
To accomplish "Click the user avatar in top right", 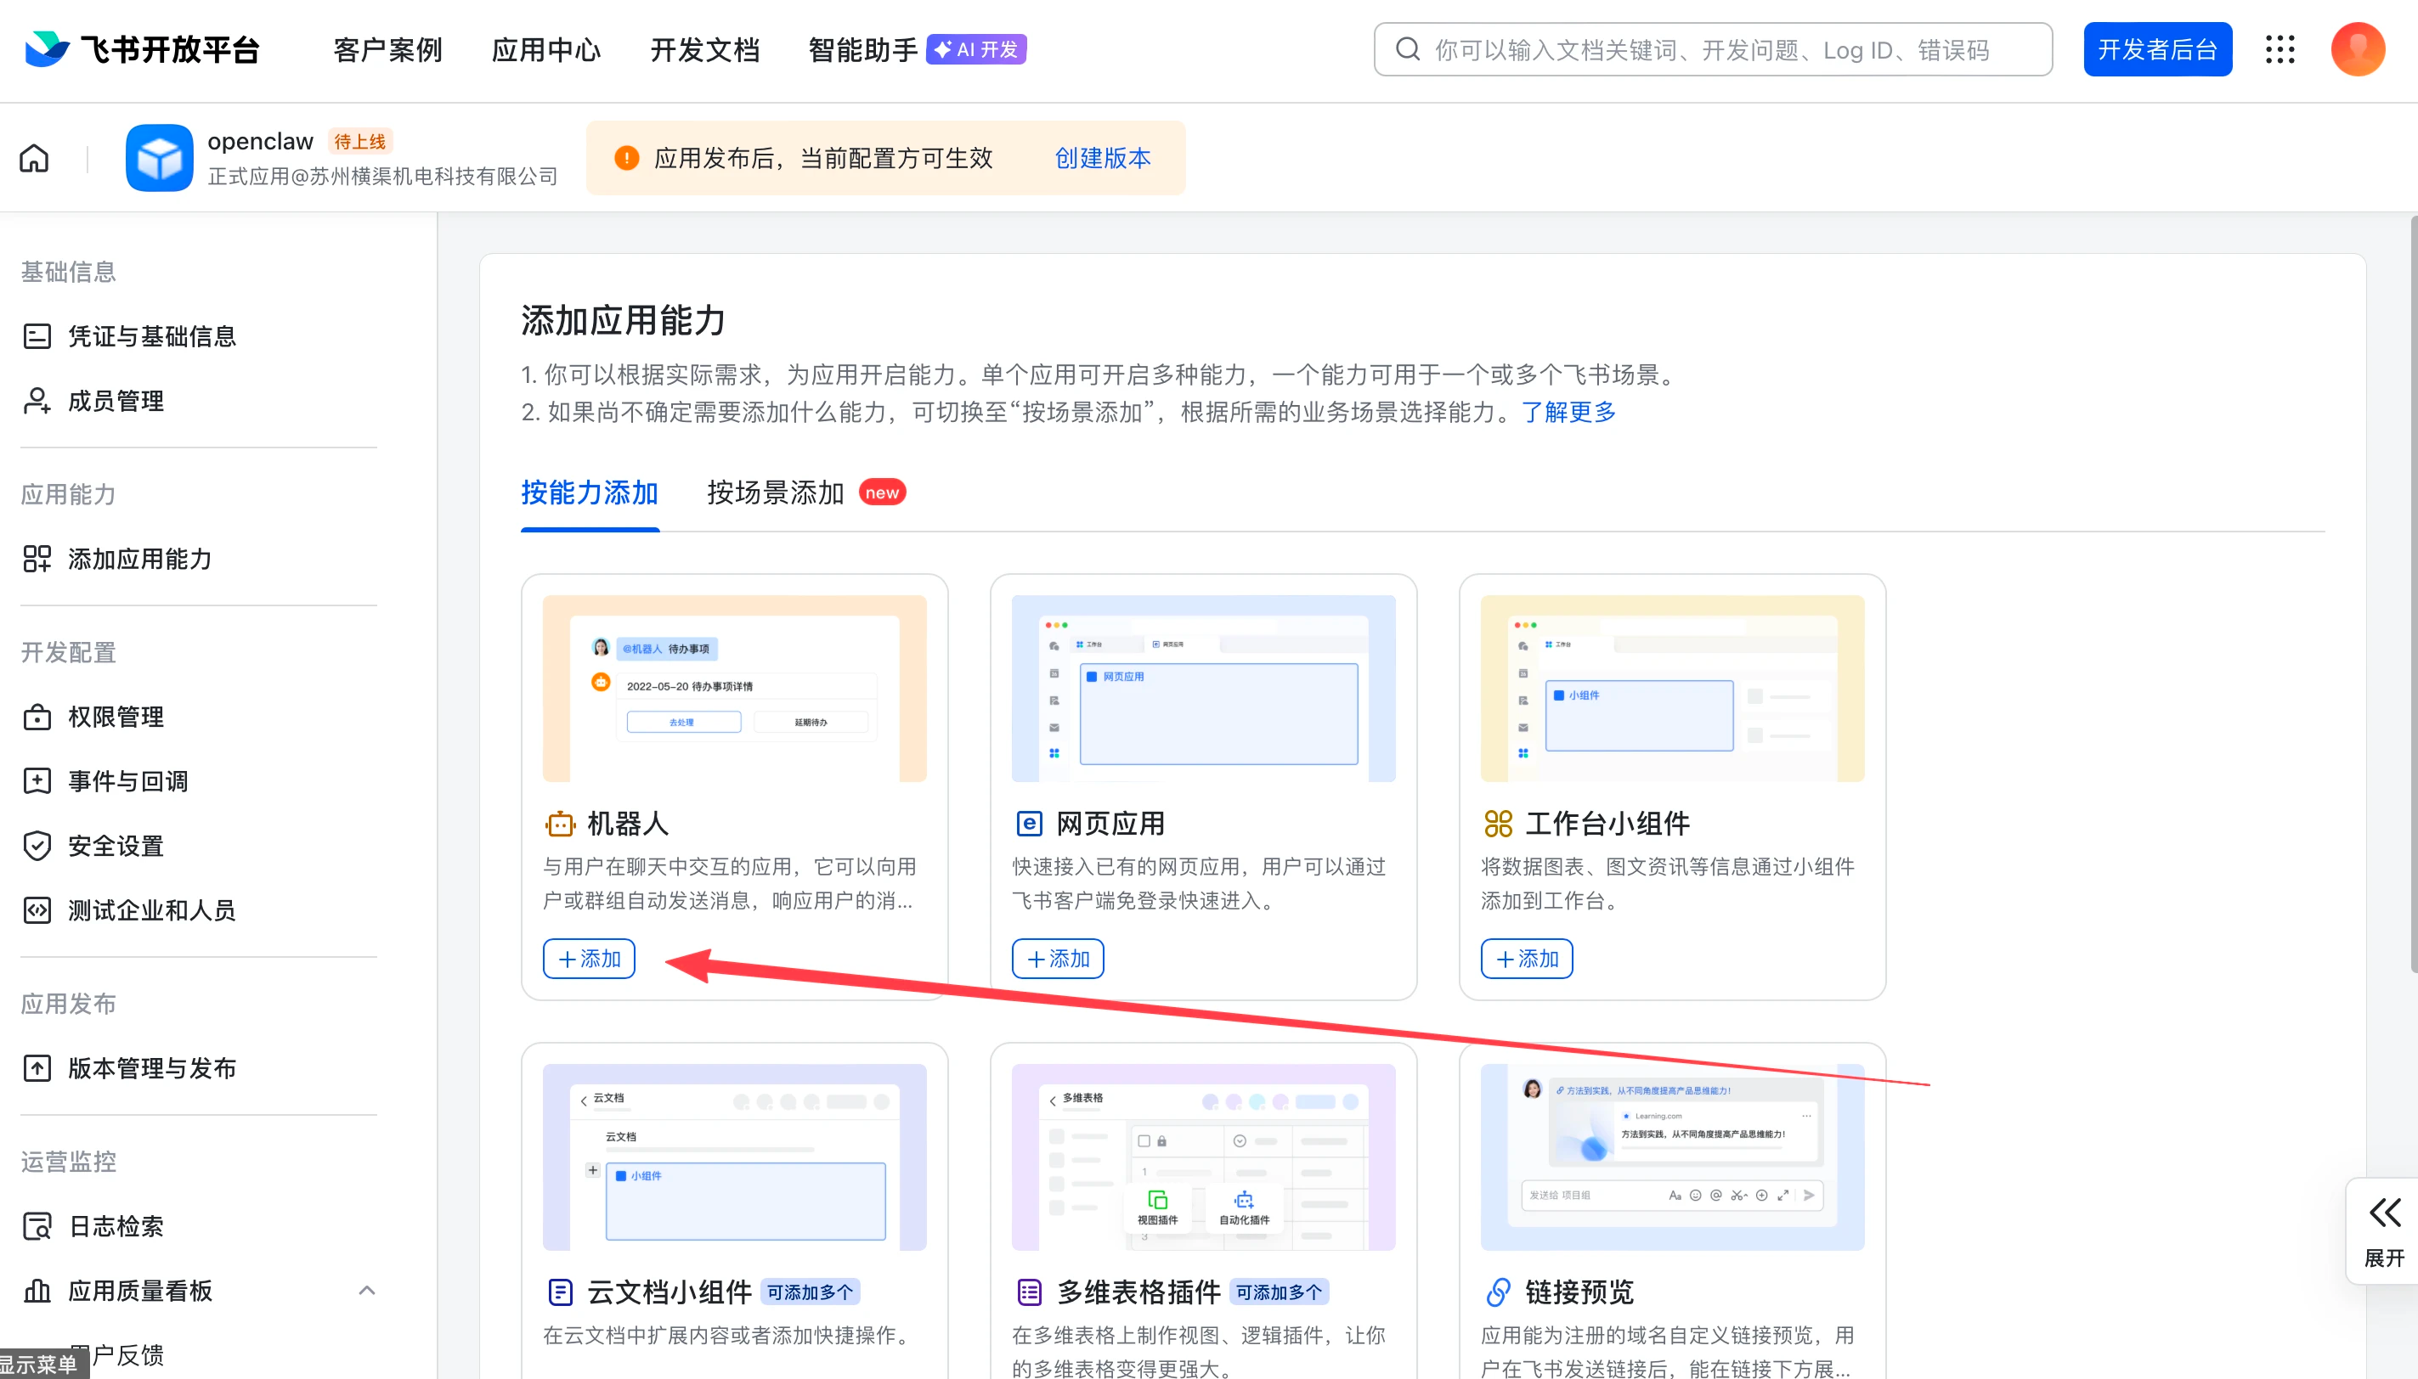I will 2357,49.
